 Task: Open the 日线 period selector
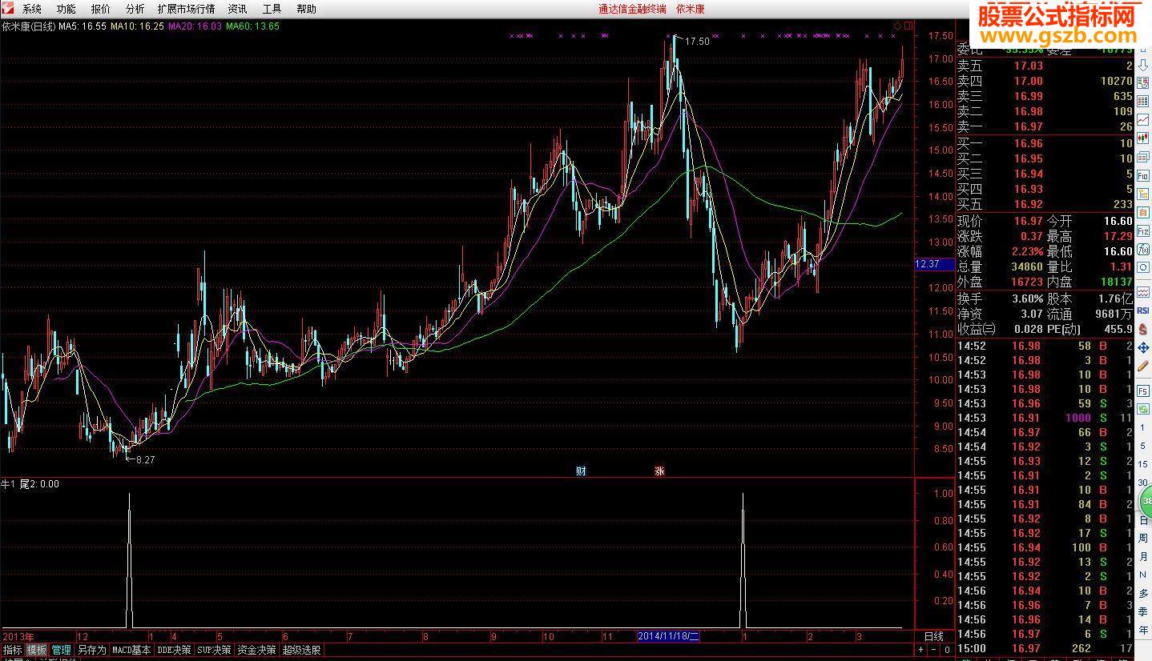click(x=934, y=637)
